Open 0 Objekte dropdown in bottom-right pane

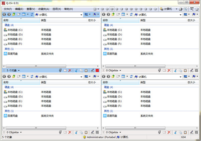pyautogui.click(x=120, y=132)
